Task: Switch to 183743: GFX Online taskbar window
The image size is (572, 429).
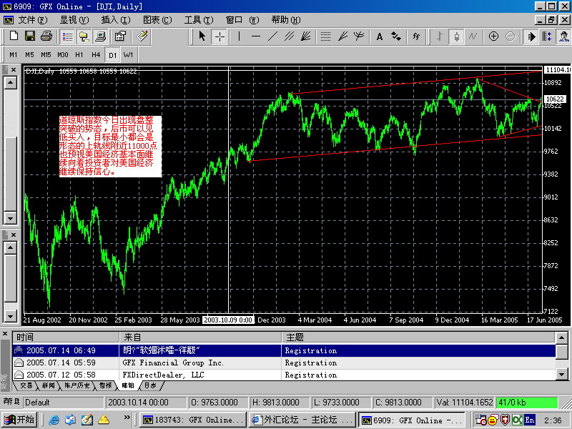Action: tap(193, 420)
